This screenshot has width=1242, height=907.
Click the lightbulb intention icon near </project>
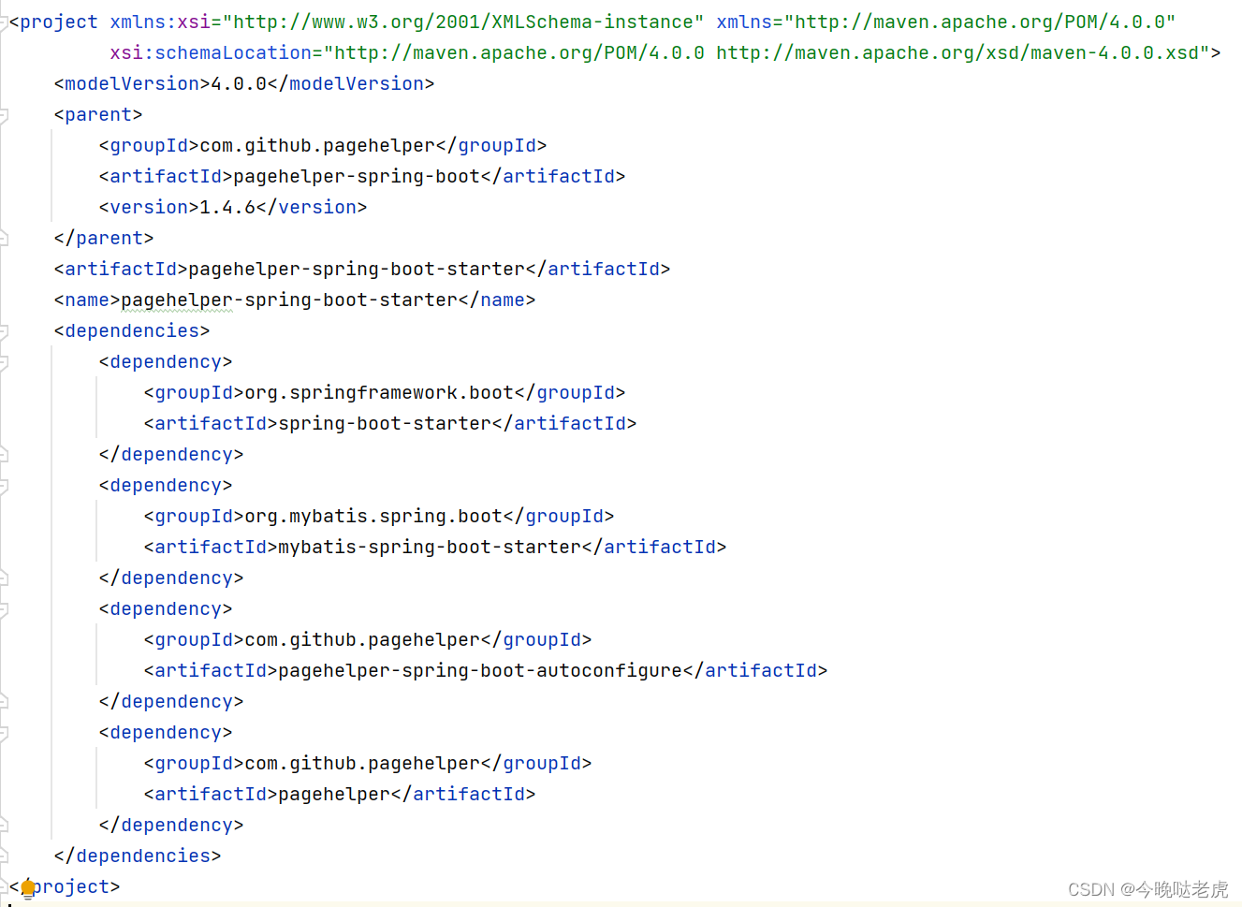28,886
